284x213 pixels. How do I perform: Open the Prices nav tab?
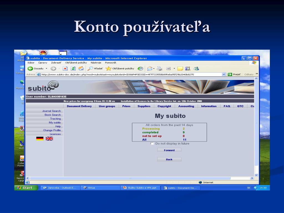coord(126,106)
